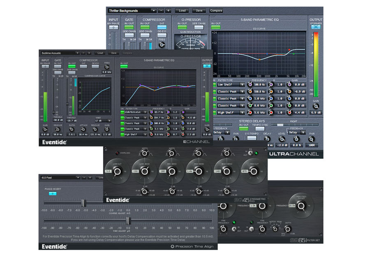
Task: Toggle Phase Invert in Precision Time Align
Action: 52,193
